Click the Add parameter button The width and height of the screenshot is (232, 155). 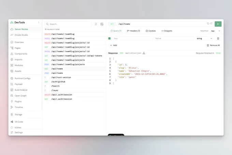coord(114,46)
